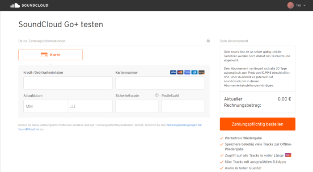Viewport: 313px width, 172px height.
Task: Click the Visa card icon
Action: pyautogui.click(x=173, y=72)
